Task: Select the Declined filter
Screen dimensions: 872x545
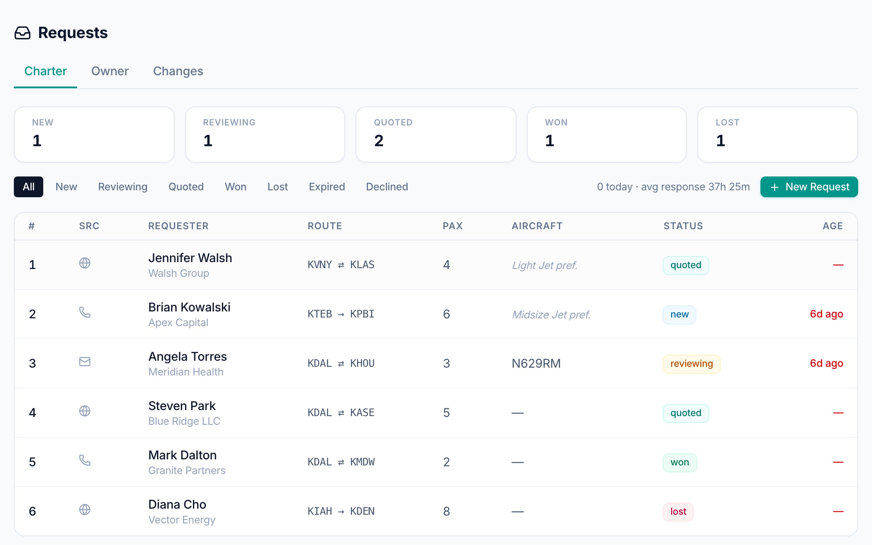Action: [x=387, y=187]
